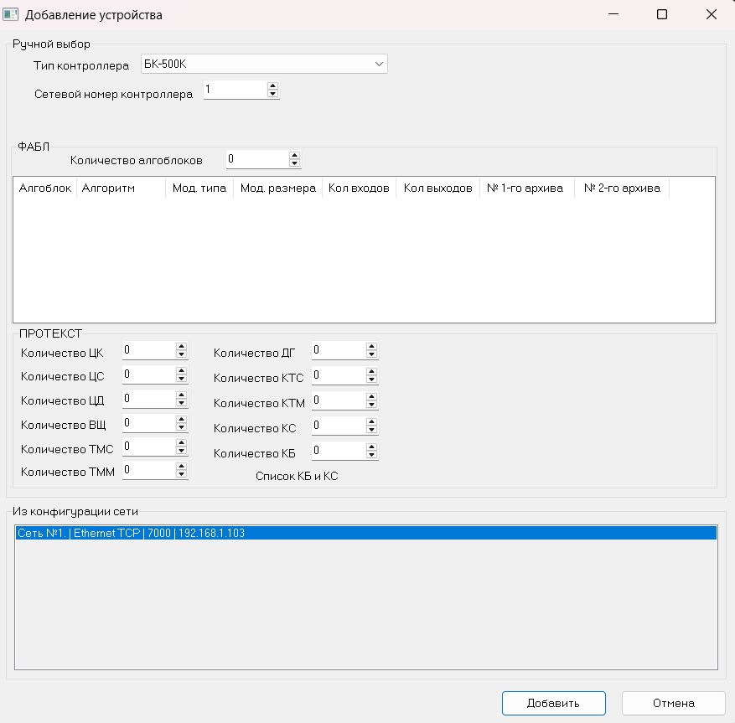Select network entry Сеть №1 Ethernet TCP
The image size is (735, 723).
click(365, 533)
